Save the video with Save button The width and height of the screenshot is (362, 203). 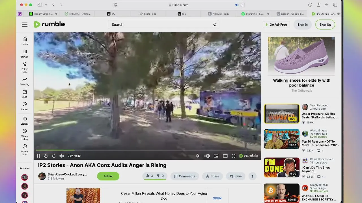(236, 176)
